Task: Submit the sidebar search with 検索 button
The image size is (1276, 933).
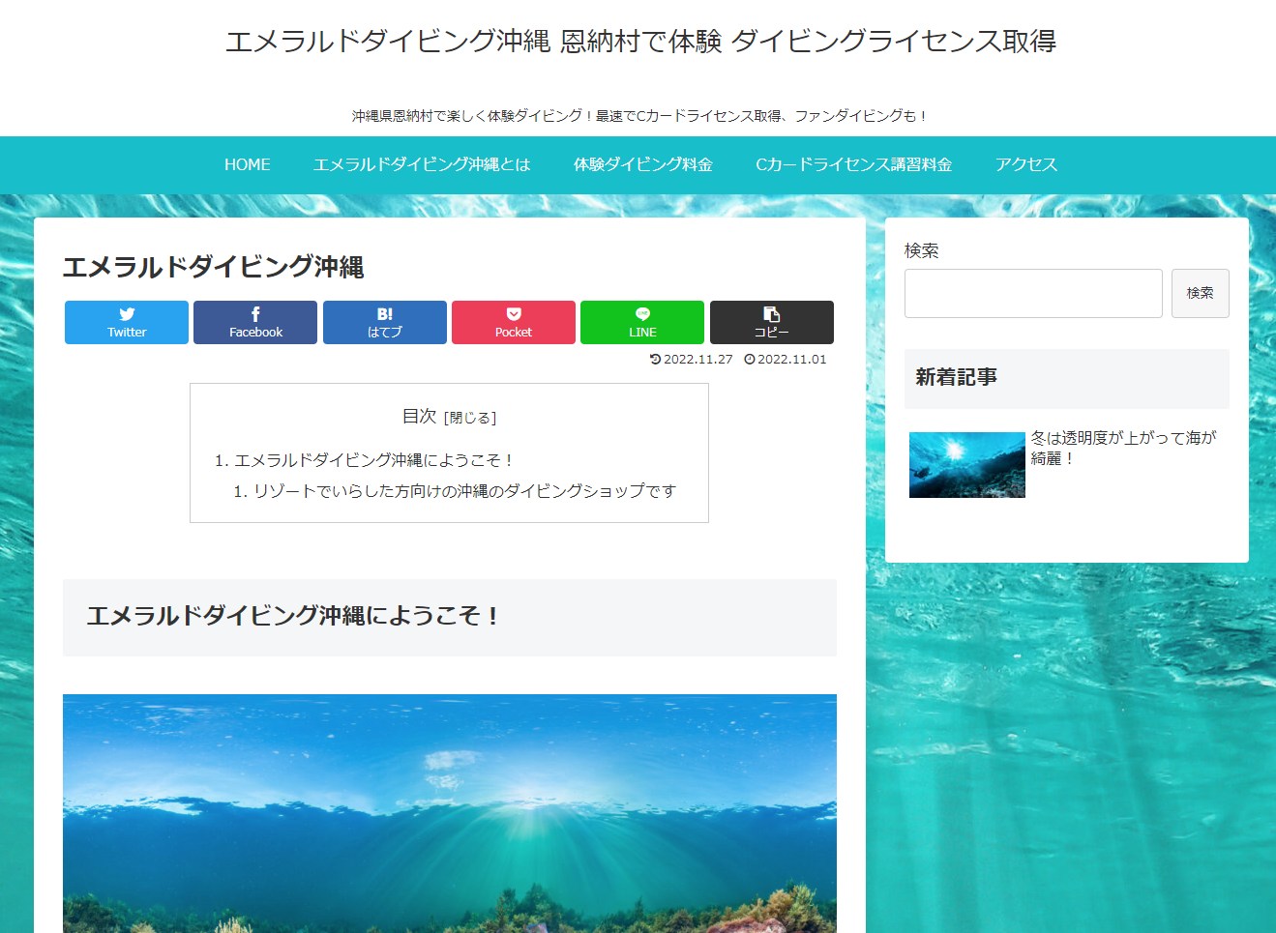Action: click(1201, 293)
